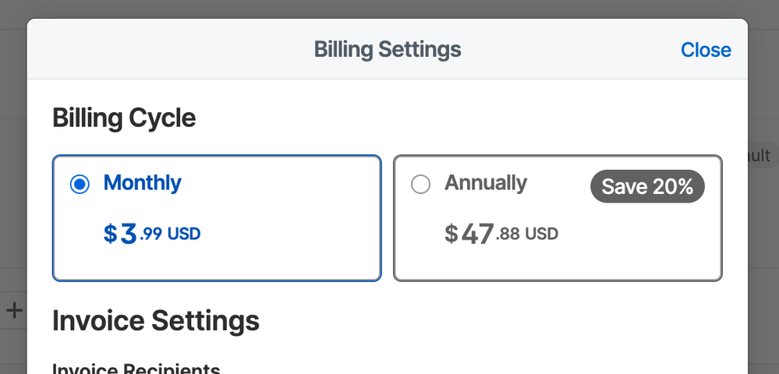This screenshot has width=779, height=374.
Task: Click the Annually billing label
Action: [x=486, y=183]
